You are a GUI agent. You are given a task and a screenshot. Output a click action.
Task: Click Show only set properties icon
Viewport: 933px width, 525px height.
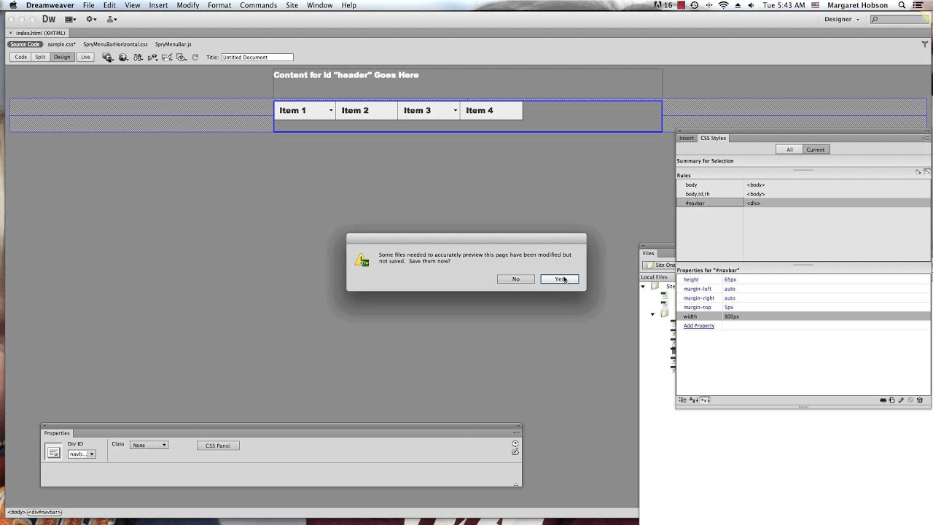705,400
